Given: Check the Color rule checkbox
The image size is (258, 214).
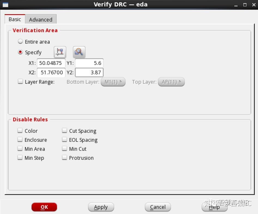Looking at the screenshot, I should pos(20,130).
